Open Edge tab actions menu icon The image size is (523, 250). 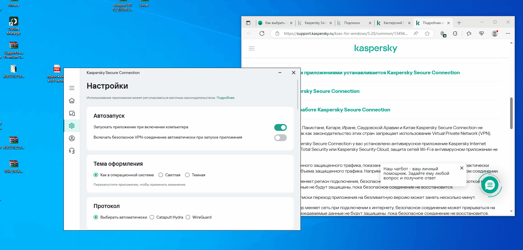248,23
